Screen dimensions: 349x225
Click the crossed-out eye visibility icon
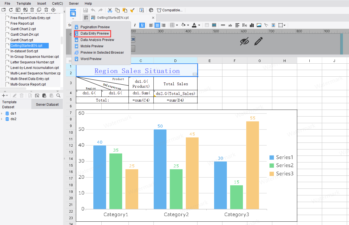coord(244,42)
